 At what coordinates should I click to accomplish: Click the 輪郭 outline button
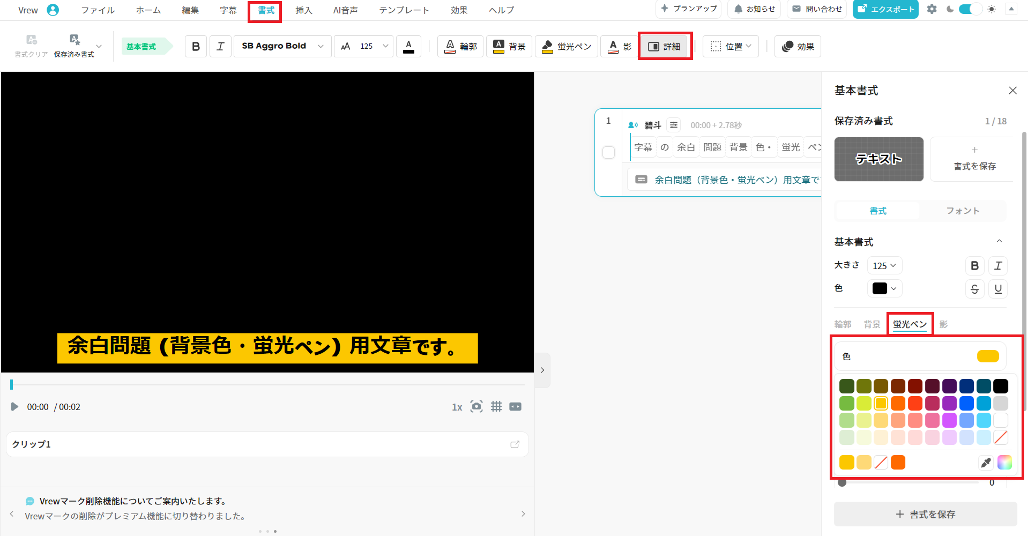[460, 47]
